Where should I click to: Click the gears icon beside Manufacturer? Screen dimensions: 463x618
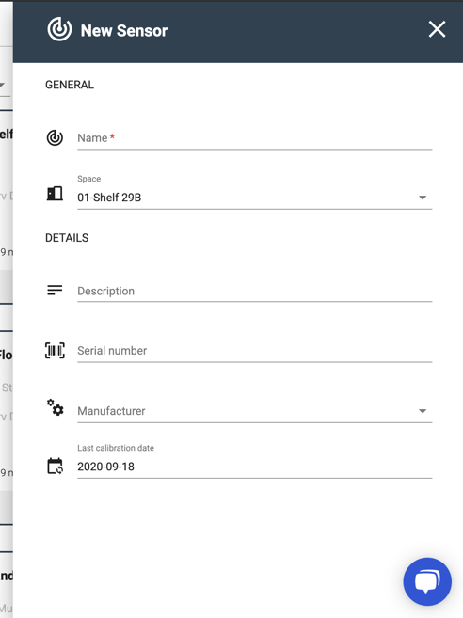pos(56,407)
